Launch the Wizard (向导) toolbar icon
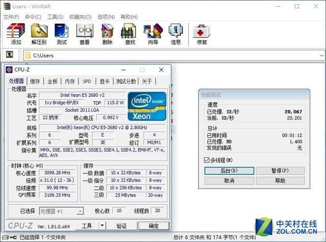Viewport: 326px width, 242px height. [x=153, y=31]
